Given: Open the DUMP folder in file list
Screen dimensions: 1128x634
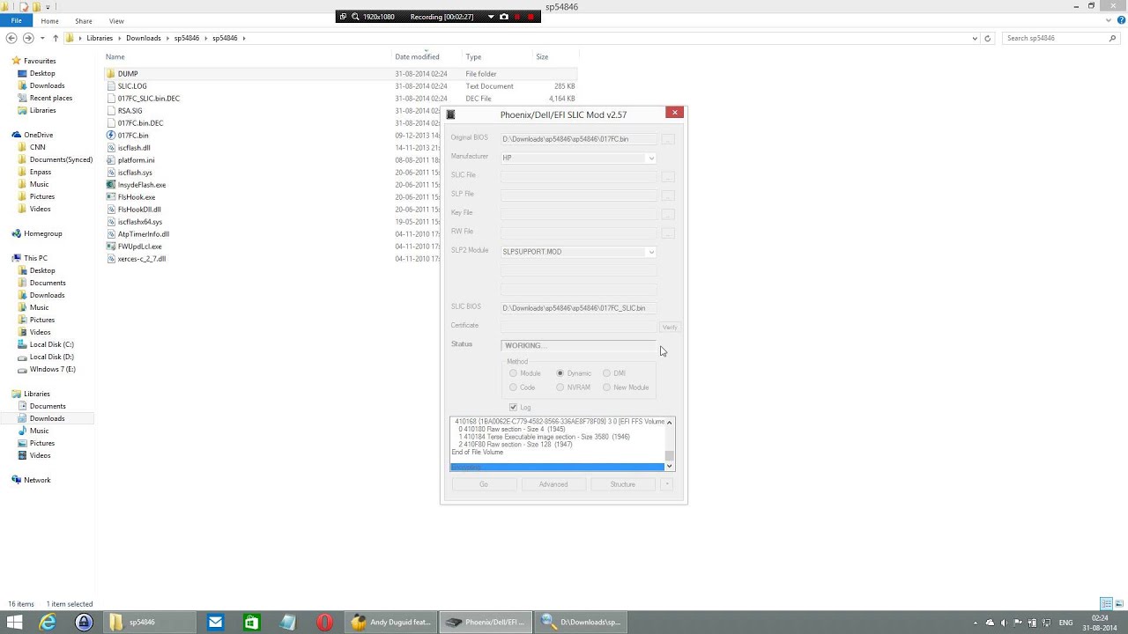Looking at the screenshot, I should [128, 74].
